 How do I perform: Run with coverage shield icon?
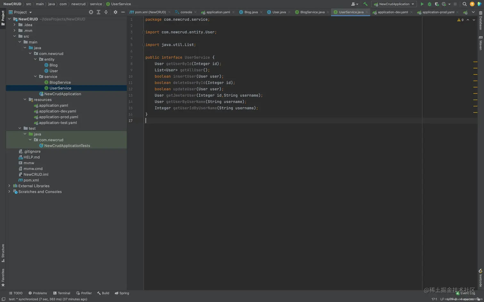pos(437,4)
